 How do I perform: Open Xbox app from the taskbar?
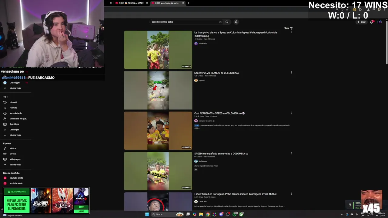click(x=241, y=214)
